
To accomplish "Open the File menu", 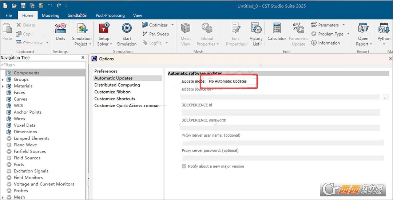I will point(9,15).
